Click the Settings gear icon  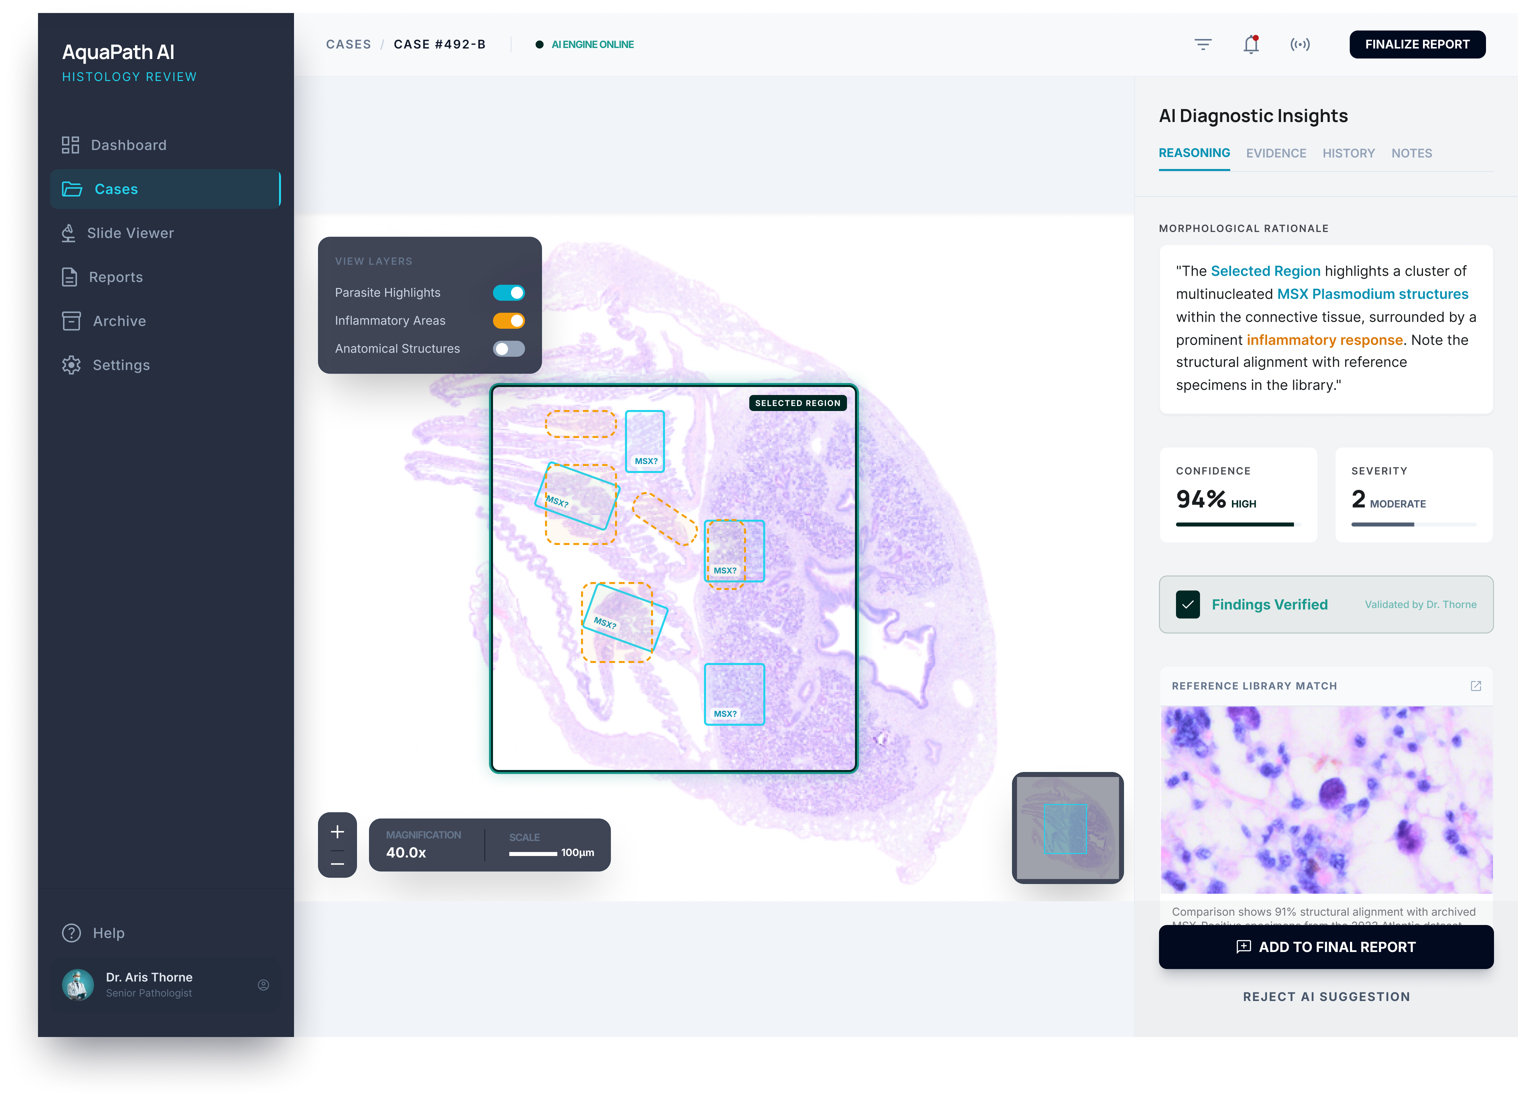(x=71, y=365)
